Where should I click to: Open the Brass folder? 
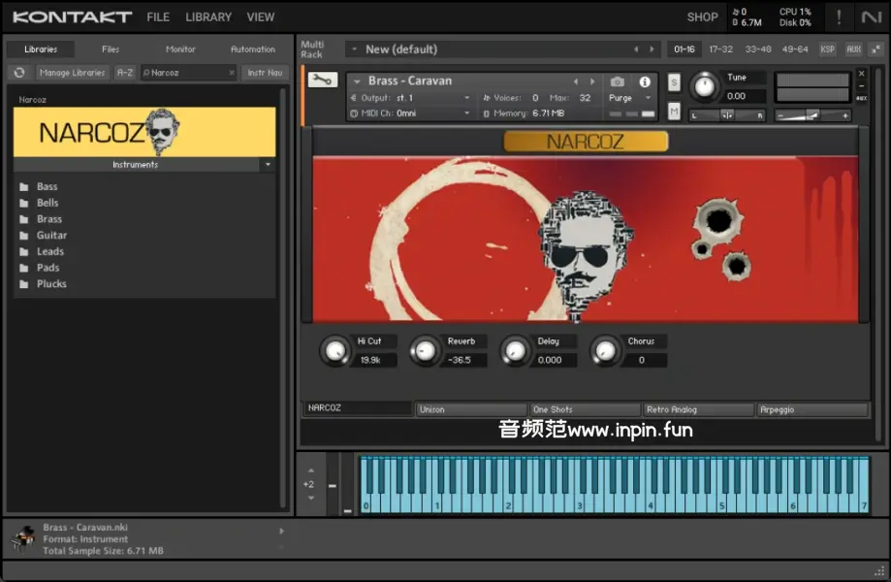pos(48,219)
